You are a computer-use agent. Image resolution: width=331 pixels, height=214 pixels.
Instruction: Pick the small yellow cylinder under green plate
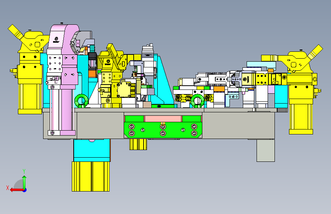pyautogui.click(x=138, y=144)
